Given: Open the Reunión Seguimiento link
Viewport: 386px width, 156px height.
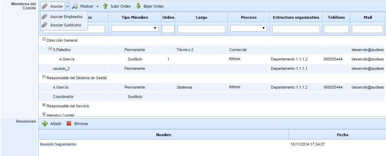Looking at the screenshot, I should tap(58, 144).
